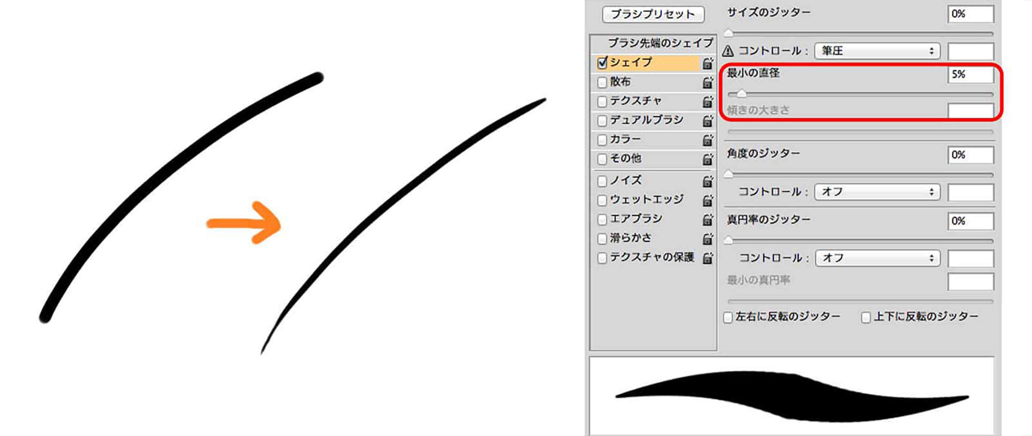The height and width of the screenshot is (436, 1032).
Task: Click the 最小の直径 5% input field
Action: point(970,74)
